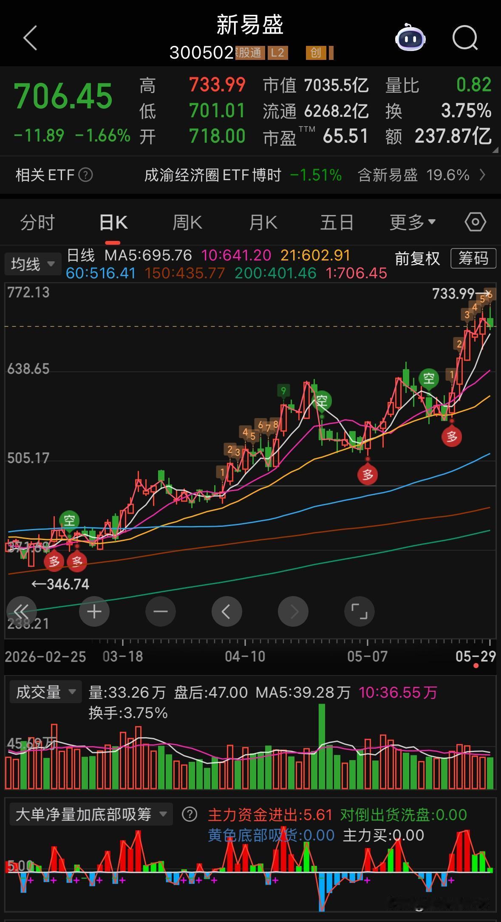Click help icon next to 大单净量加底部吸筹
The height and width of the screenshot is (922, 501).
click(190, 815)
